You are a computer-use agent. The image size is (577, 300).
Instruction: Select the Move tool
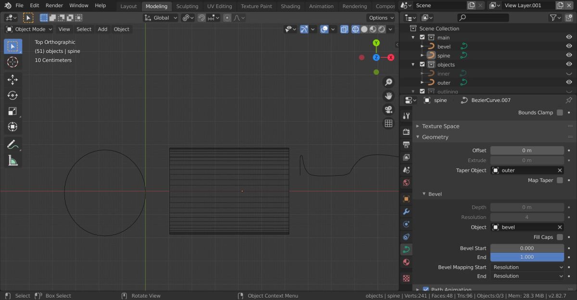point(13,80)
